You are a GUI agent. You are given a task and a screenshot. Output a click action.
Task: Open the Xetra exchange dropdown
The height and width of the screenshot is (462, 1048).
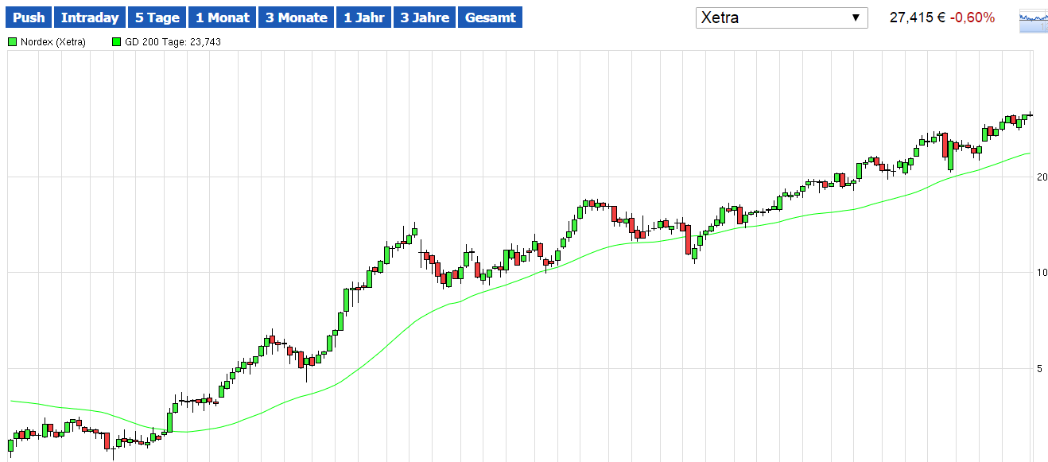click(x=782, y=17)
